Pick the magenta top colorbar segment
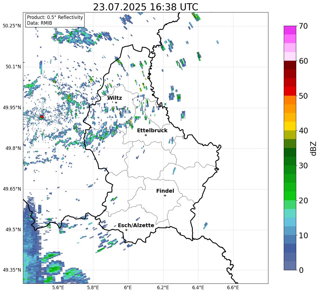Screen dimensions: 320x293 pyautogui.click(x=290, y=30)
